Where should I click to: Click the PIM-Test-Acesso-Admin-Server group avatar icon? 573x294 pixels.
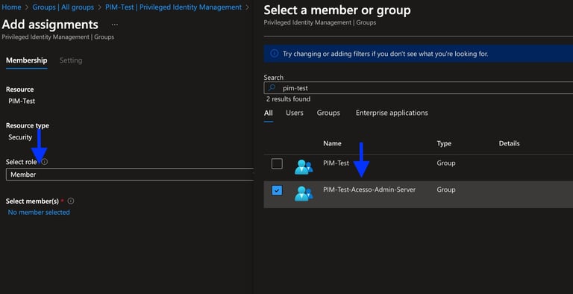coord(304,193)
